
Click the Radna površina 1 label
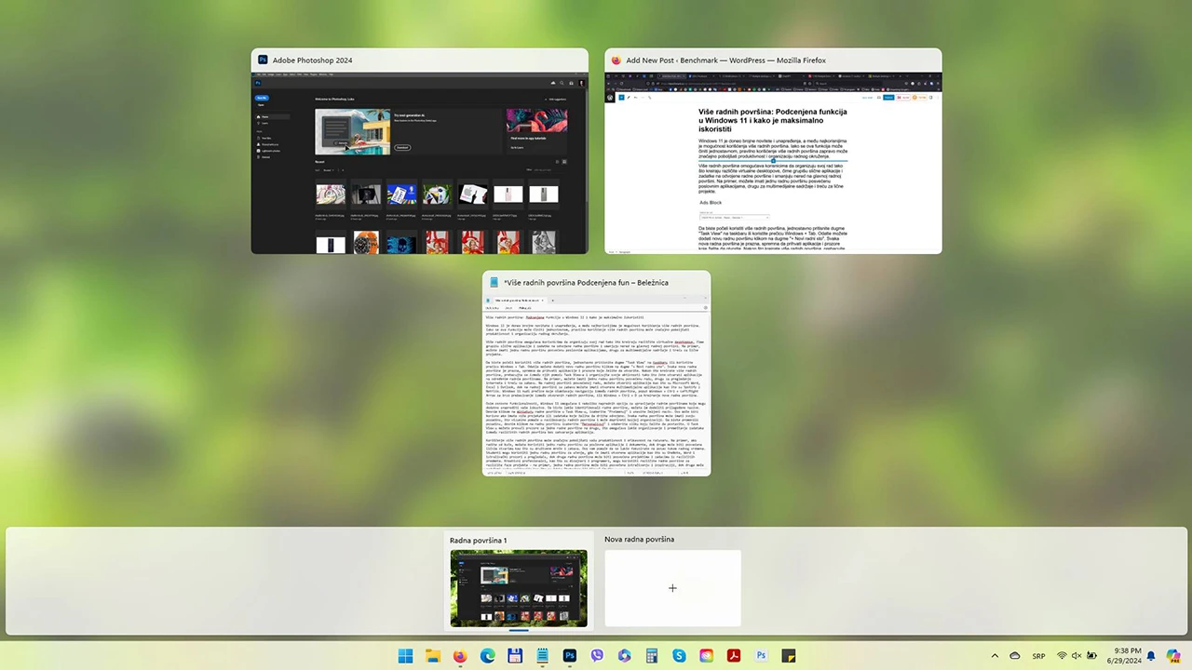point(478,541)
